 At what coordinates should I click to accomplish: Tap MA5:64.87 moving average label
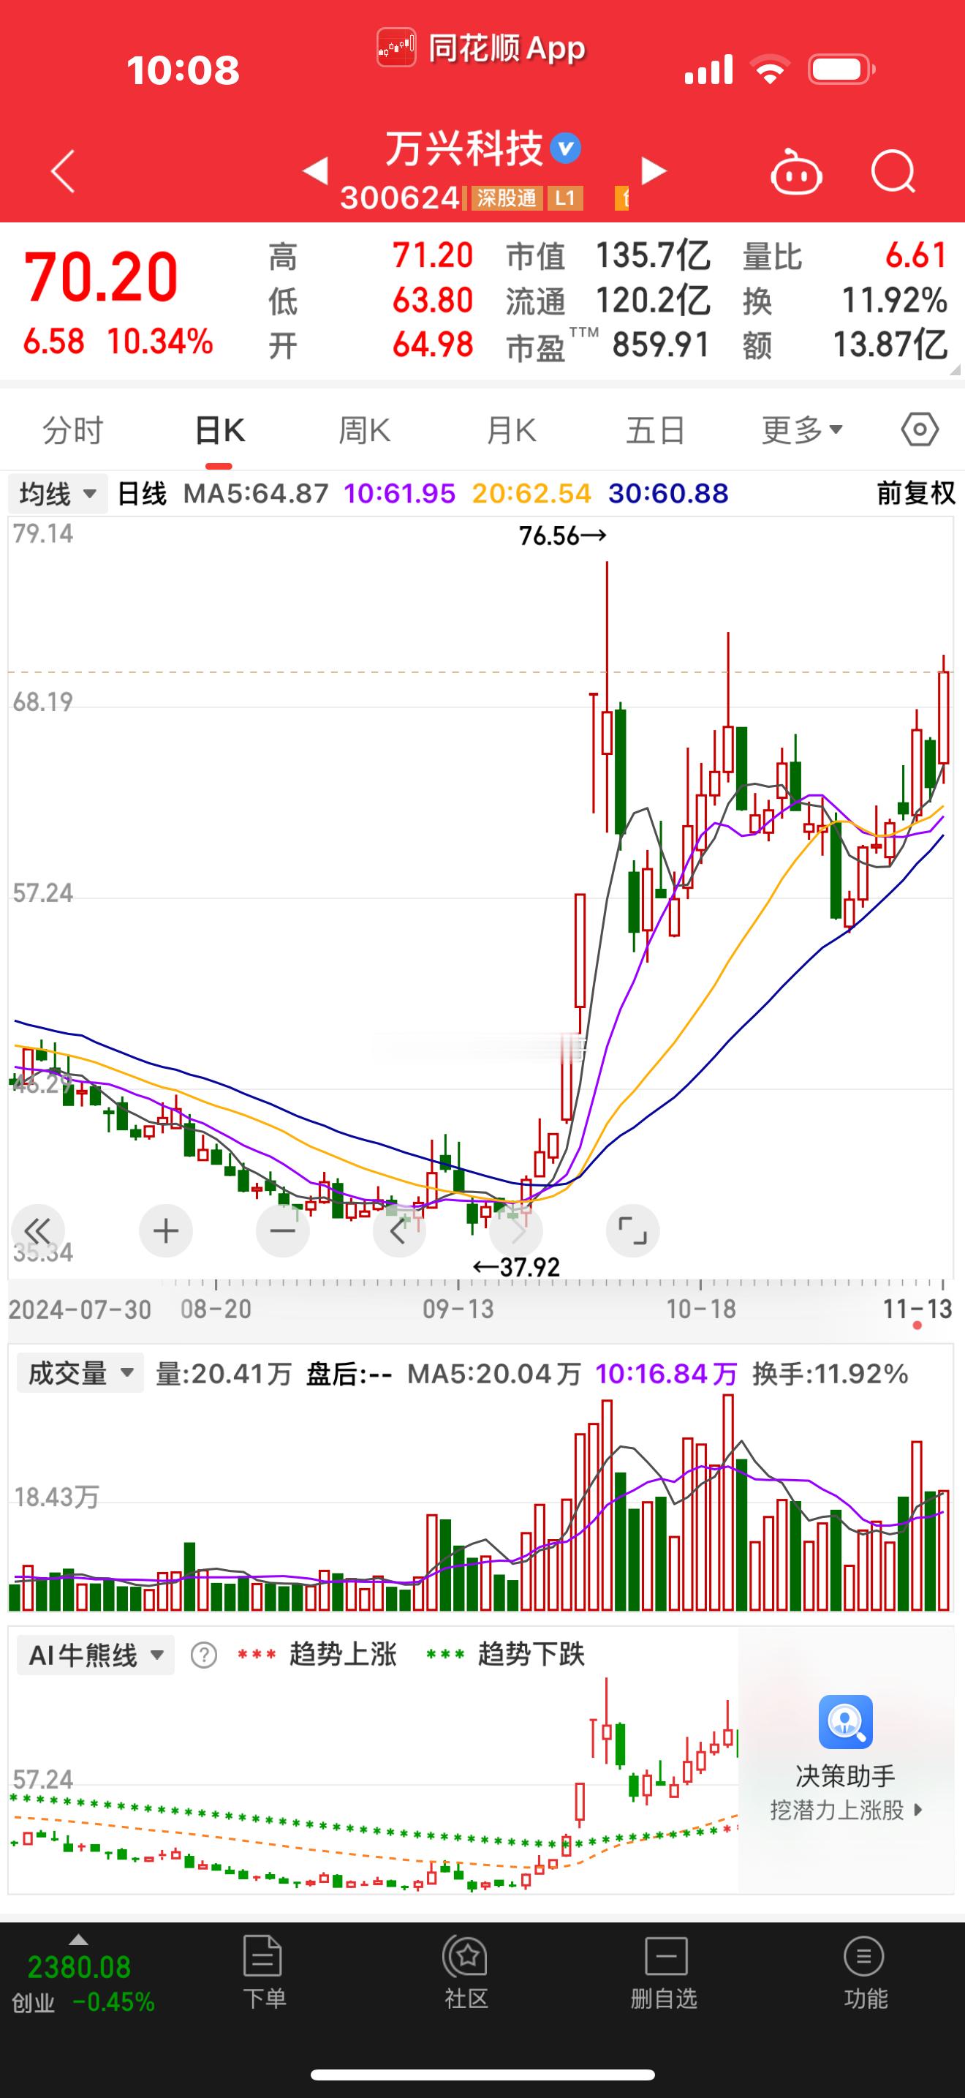[255, 493]
